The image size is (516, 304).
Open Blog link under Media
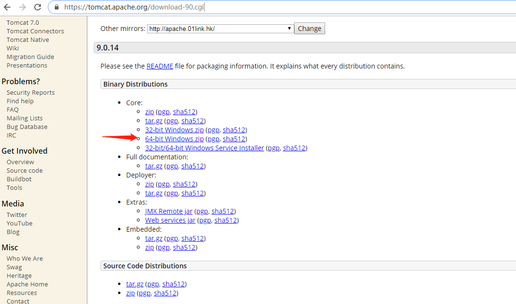(13, 232)
